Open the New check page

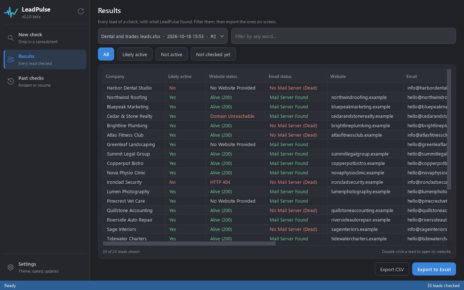point(45,38)
